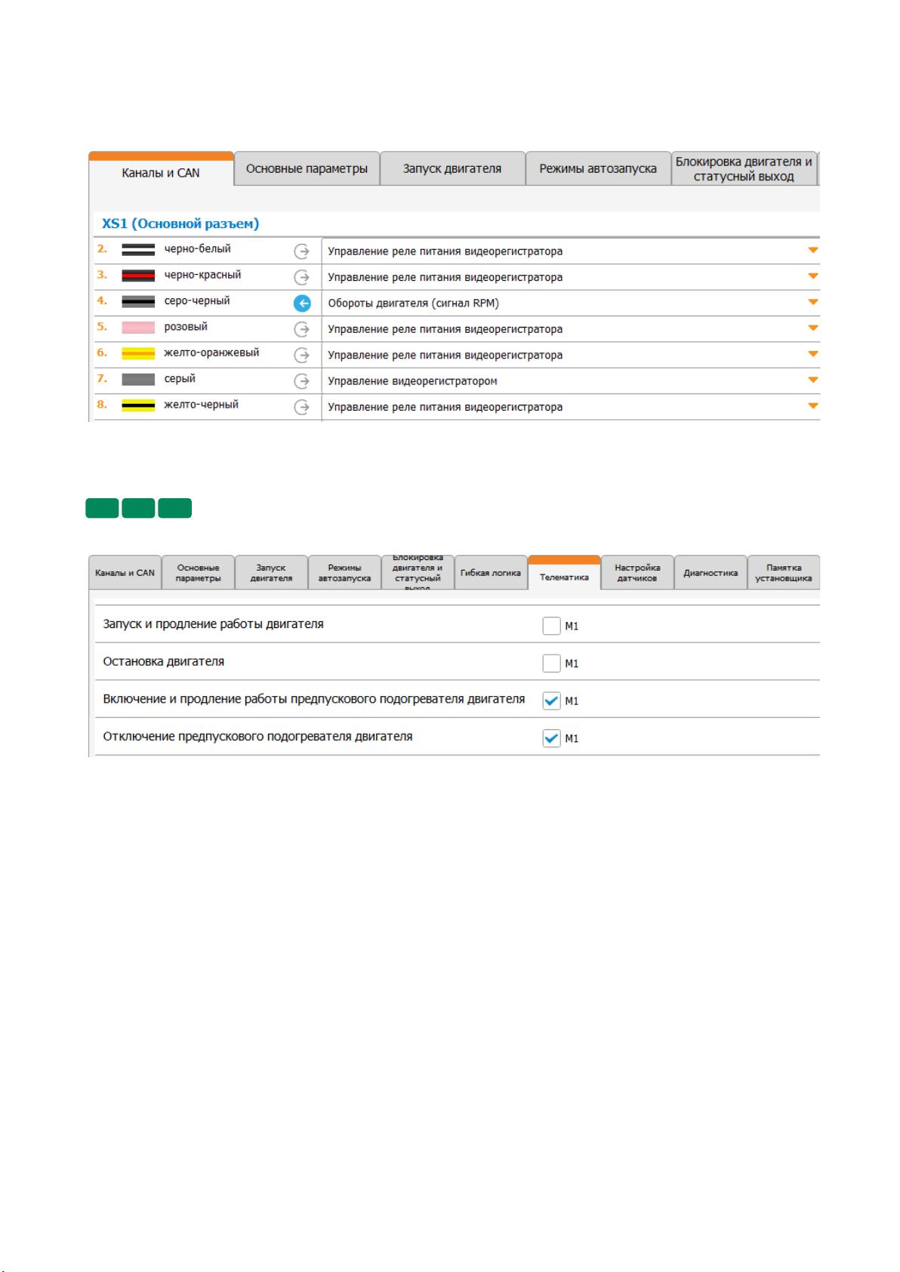Click the розовый wire color swatch
The height and width of the screenshot is (1272, 900).
pos(138,328)
